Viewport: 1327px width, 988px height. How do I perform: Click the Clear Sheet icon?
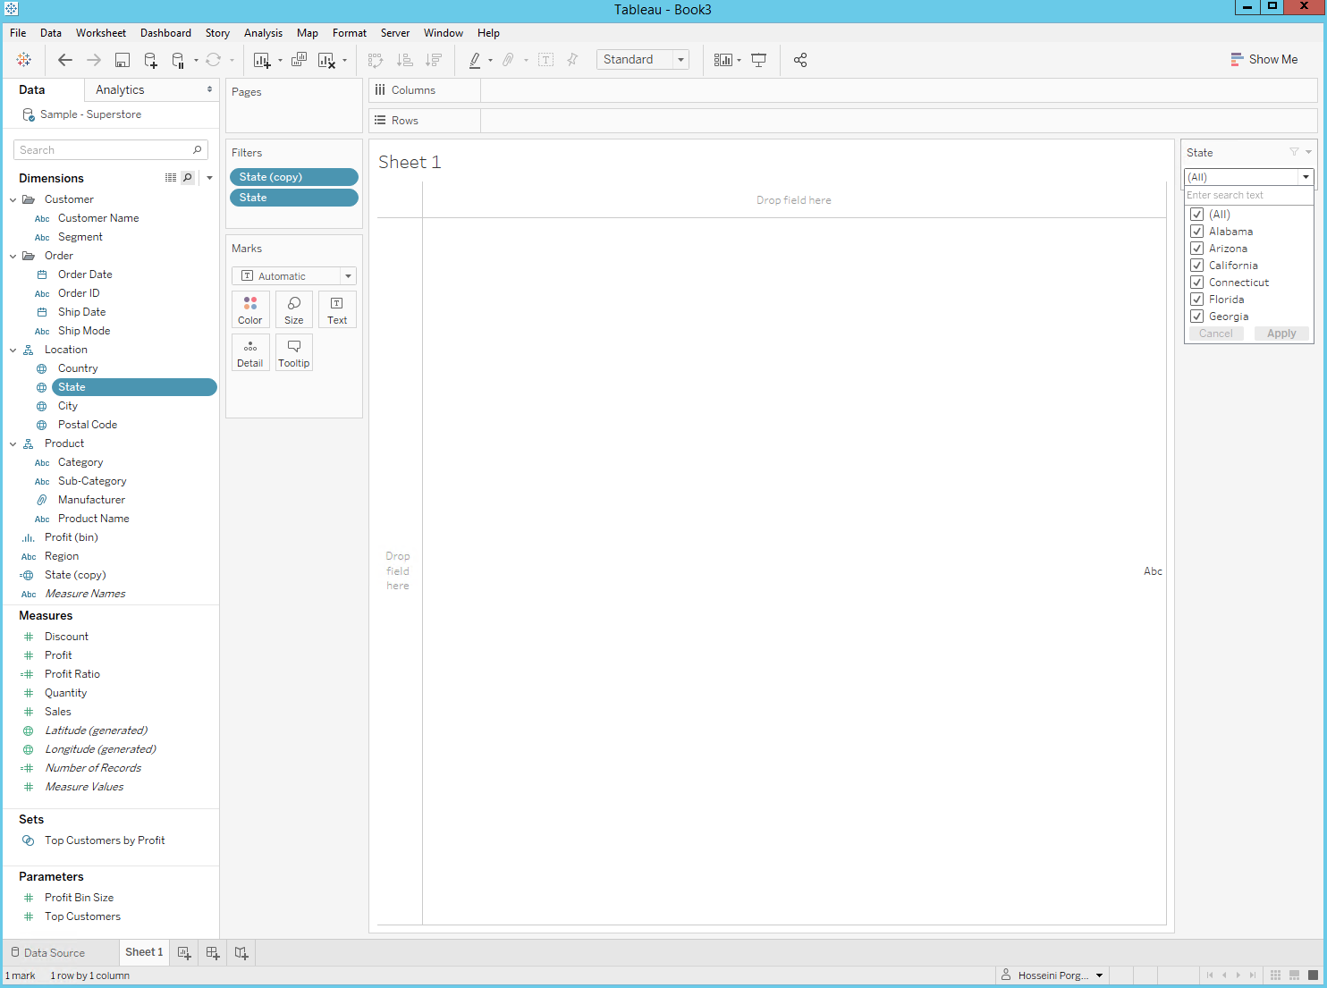[326, 60]
